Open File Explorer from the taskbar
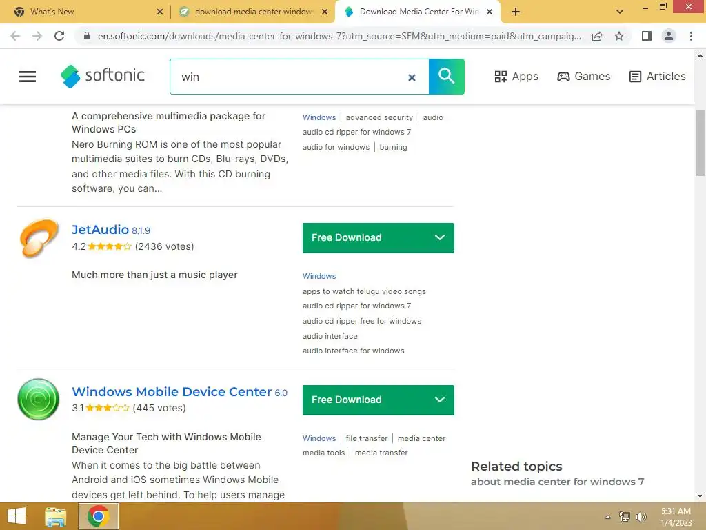Screen dimensions: 706x530 [55, 516]
